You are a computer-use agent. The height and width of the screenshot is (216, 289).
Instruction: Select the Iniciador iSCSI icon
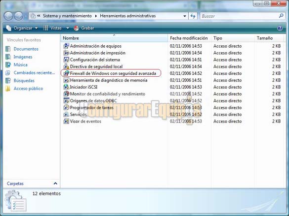click(x=66, y=87)
